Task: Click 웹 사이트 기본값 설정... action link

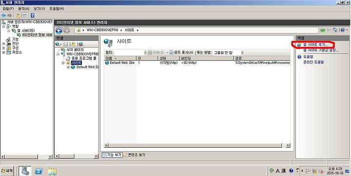Action: (321, 50)
